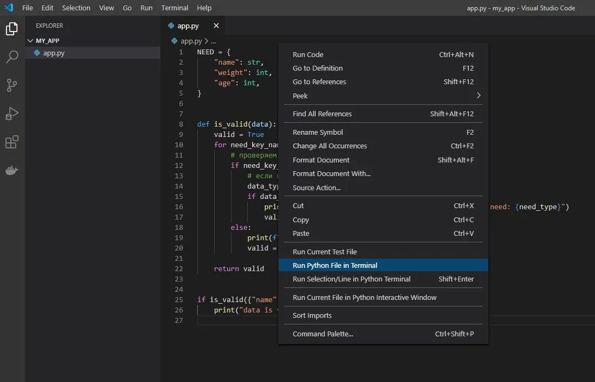
Task: Open the Edit menu
Action: 47,8
